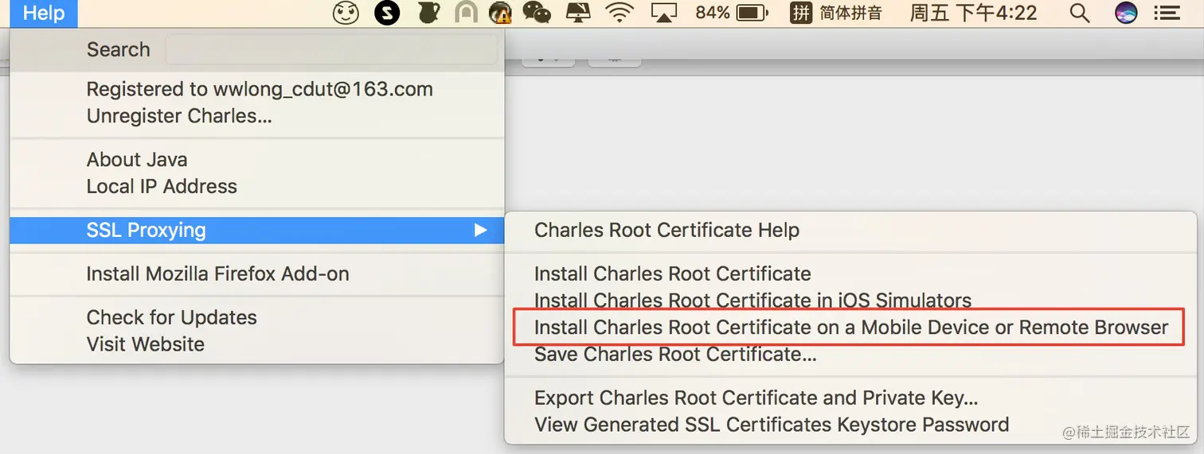Open the Wi-Fi status menu
The image size is (1204, 454).
coord(619,13)
